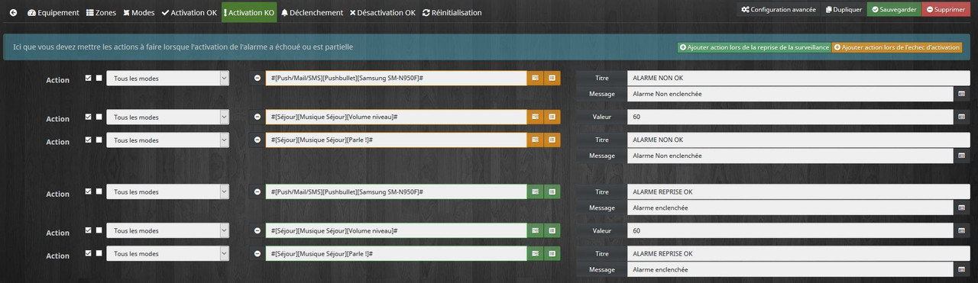
Task: Click left orange icon button beside orange Parle command
Action: tap(535, 140)
